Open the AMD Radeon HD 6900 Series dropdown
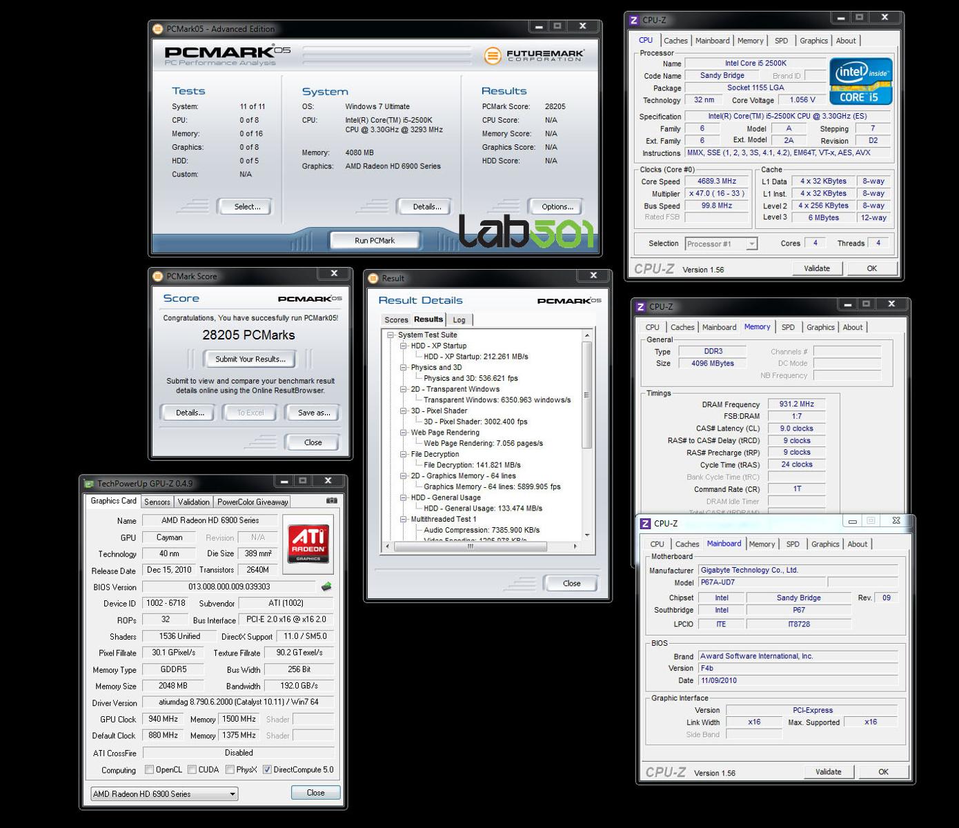Viewport: 959px width, 828px height. pos(164,793)
